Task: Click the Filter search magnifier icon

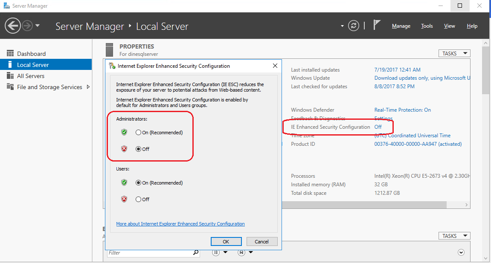Action: 196,252
